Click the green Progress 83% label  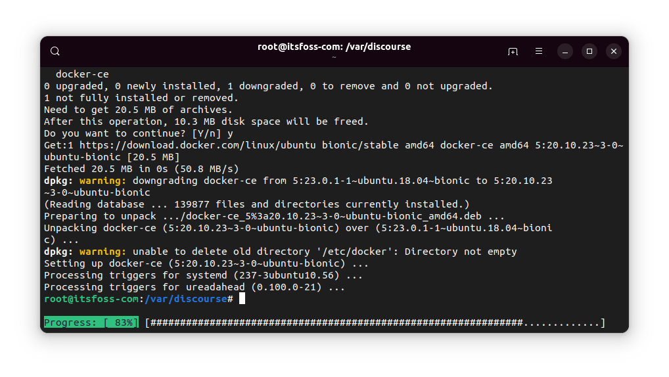pyautogui.click(x=91, y=322)
